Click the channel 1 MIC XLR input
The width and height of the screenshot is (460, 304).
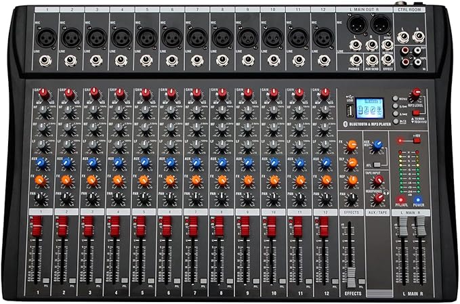tap(44, 37)
